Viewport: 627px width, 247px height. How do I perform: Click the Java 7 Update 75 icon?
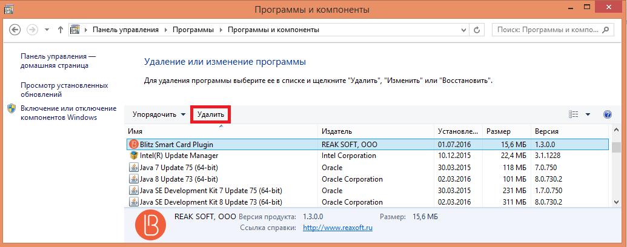click(134, 168)
